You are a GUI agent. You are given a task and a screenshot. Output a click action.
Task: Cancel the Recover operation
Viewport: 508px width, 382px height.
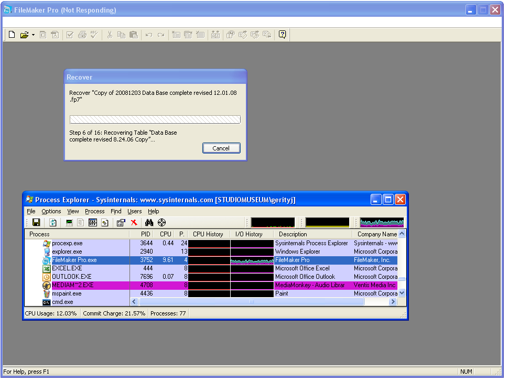coord(221,148)
